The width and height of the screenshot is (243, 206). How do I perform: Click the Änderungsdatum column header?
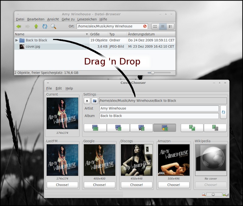(151, 34)
